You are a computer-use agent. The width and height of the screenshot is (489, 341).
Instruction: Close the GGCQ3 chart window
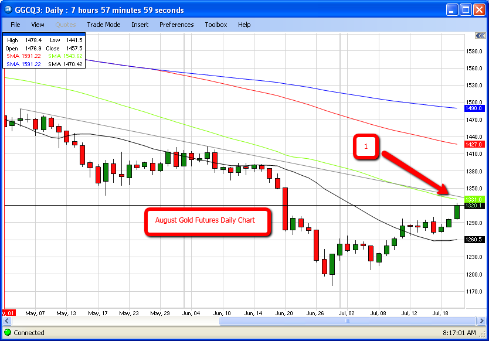(479, 9)
